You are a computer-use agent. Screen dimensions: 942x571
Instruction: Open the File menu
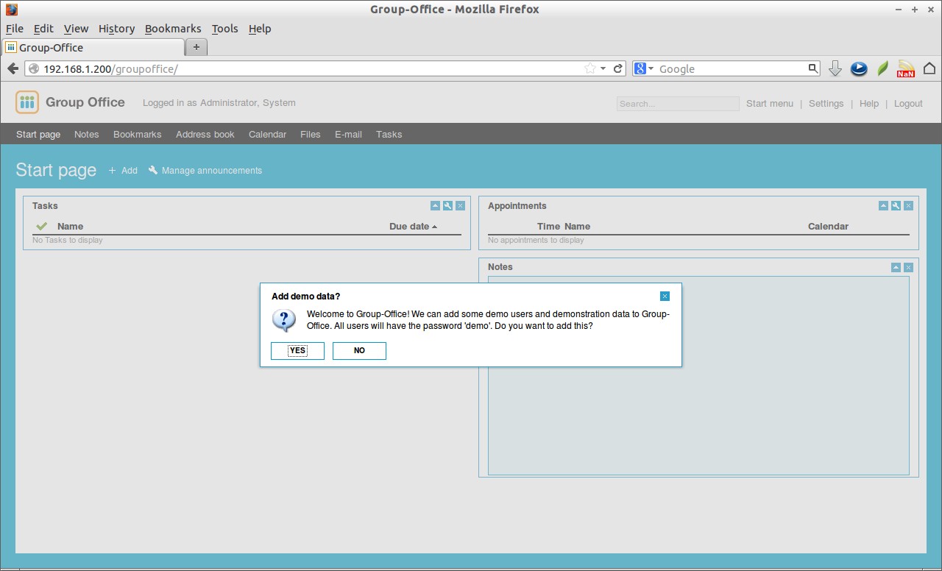pyautogui.click(x=15, y=29)
